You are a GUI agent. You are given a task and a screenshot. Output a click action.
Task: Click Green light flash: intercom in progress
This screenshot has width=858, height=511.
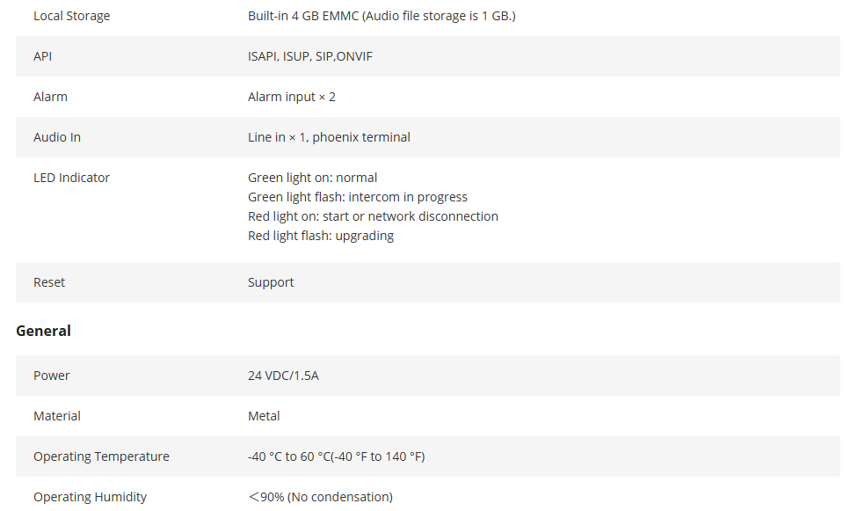pos(358,197)
